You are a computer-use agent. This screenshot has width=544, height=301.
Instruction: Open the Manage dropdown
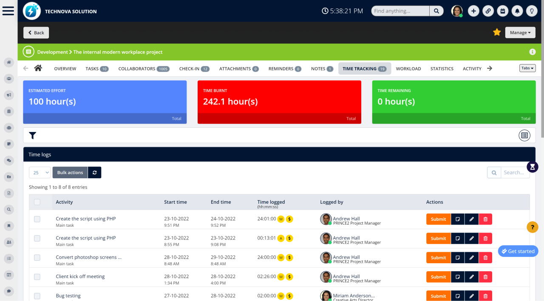tap(520, 32)
